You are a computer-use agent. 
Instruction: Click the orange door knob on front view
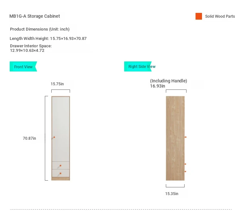tap(54, 137)
